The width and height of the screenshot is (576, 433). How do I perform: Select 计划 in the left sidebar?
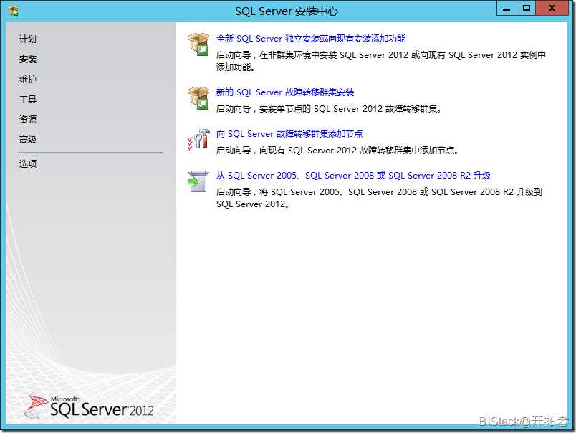coord(28,39)
